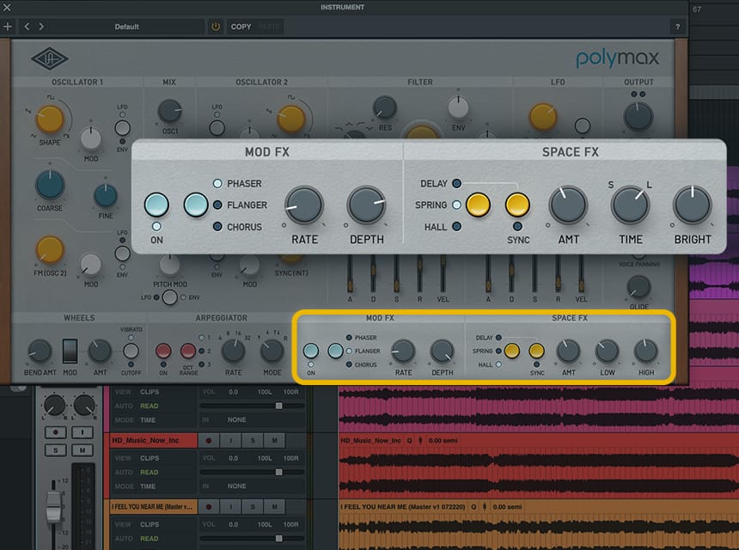Click the HD_Music_Now_Inc track name header

point(153,441)
